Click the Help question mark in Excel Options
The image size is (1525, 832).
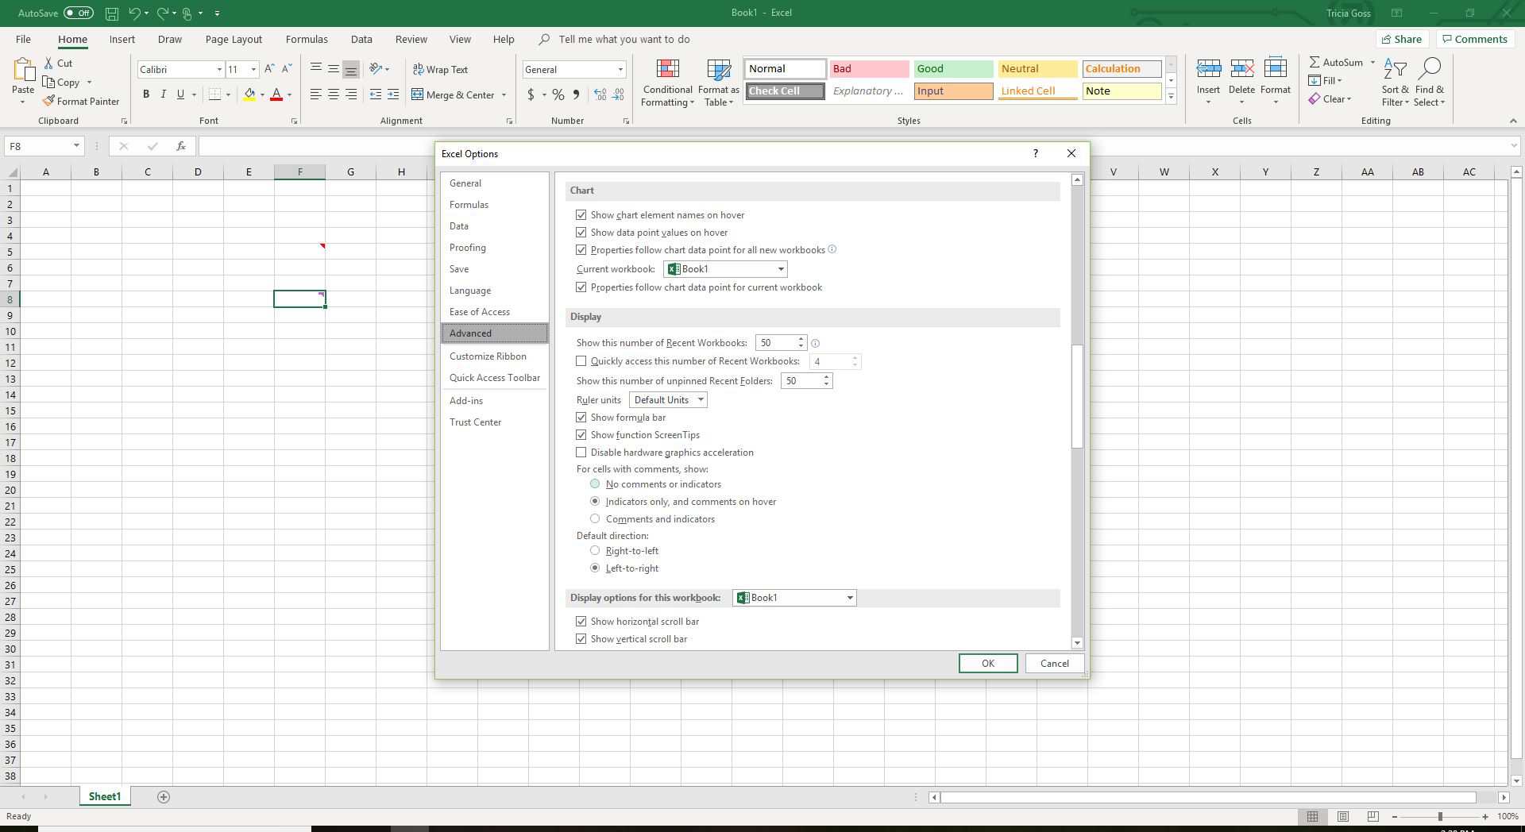click(x=1035, y=153)
